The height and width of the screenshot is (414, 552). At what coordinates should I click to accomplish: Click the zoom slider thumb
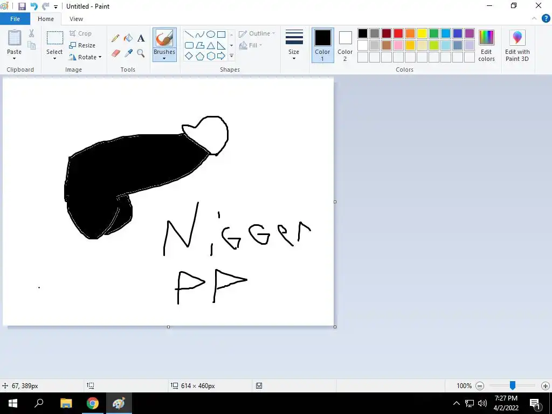tap(513, 385)
